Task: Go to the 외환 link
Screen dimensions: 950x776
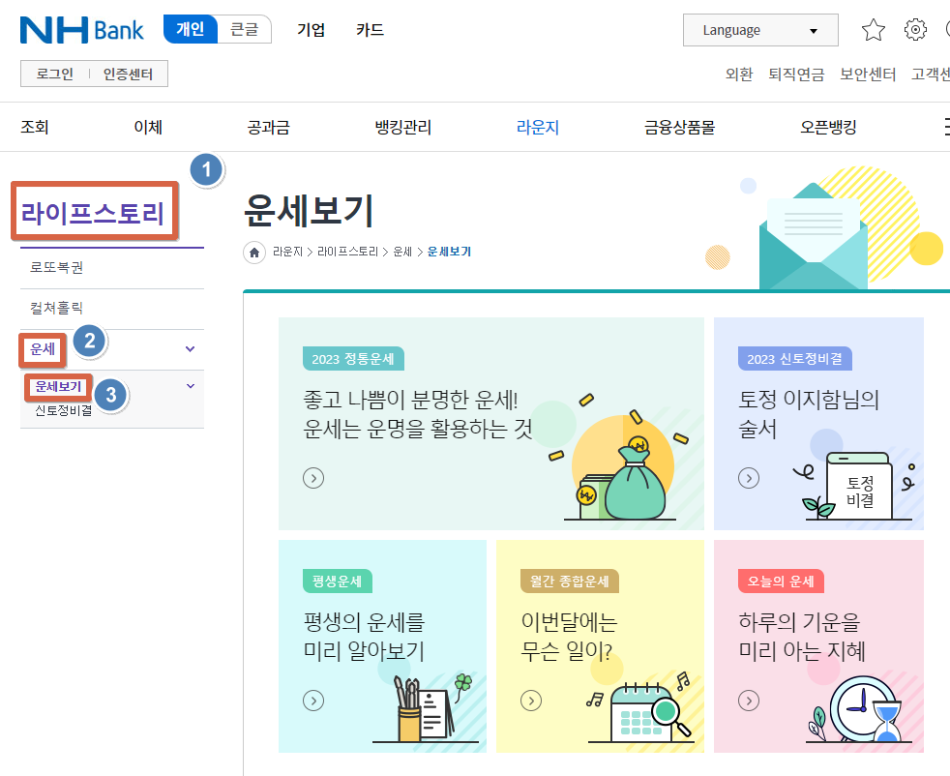Action: 738,74
